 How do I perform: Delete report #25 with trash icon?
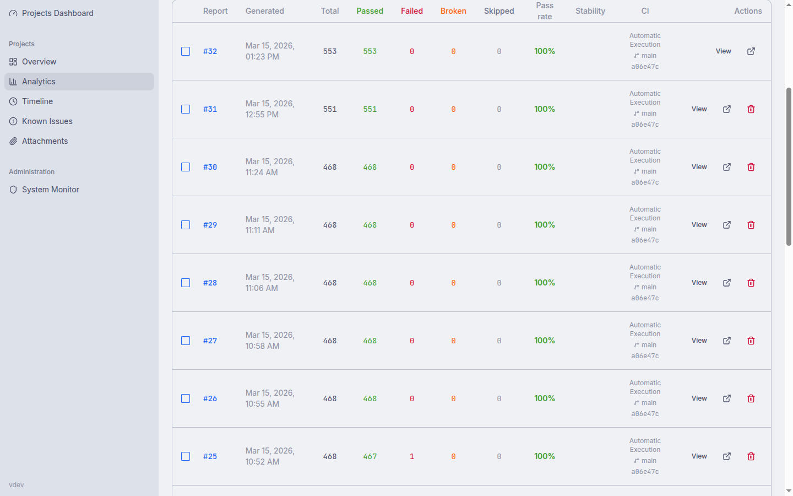[x=751, y=456]
